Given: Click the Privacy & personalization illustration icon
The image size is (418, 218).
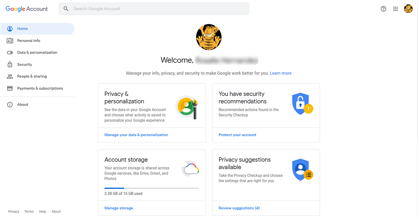Looking at the screenshot, I should pyautogui.click(x=187, y=108).
